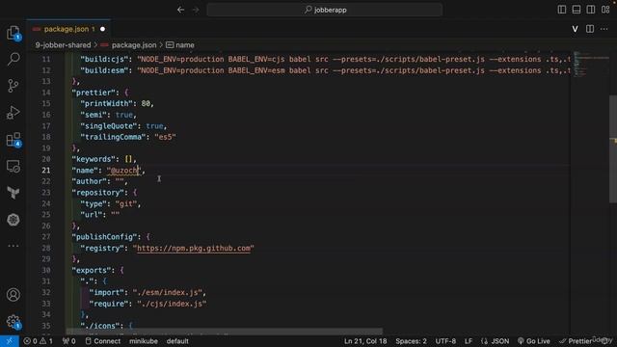Open the Run and Debug view
Screen dimensions: 617x347
(13, 113)
